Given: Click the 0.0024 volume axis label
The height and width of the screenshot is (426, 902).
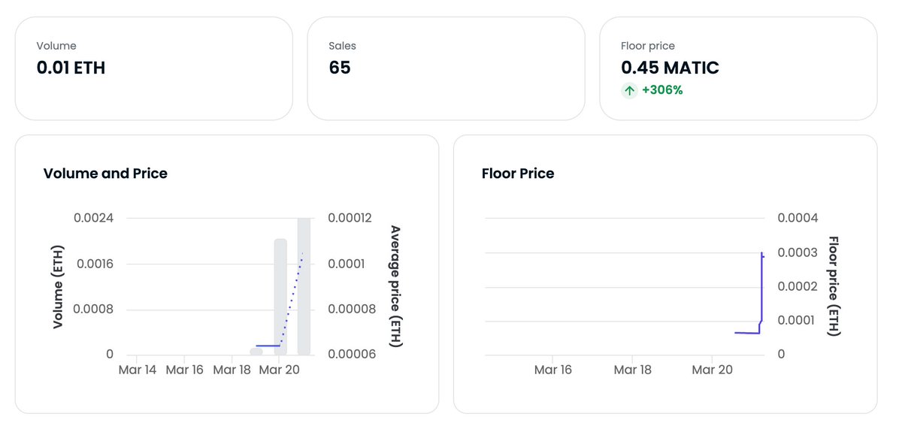Looking at the screenshot, I should pos(93,218).
